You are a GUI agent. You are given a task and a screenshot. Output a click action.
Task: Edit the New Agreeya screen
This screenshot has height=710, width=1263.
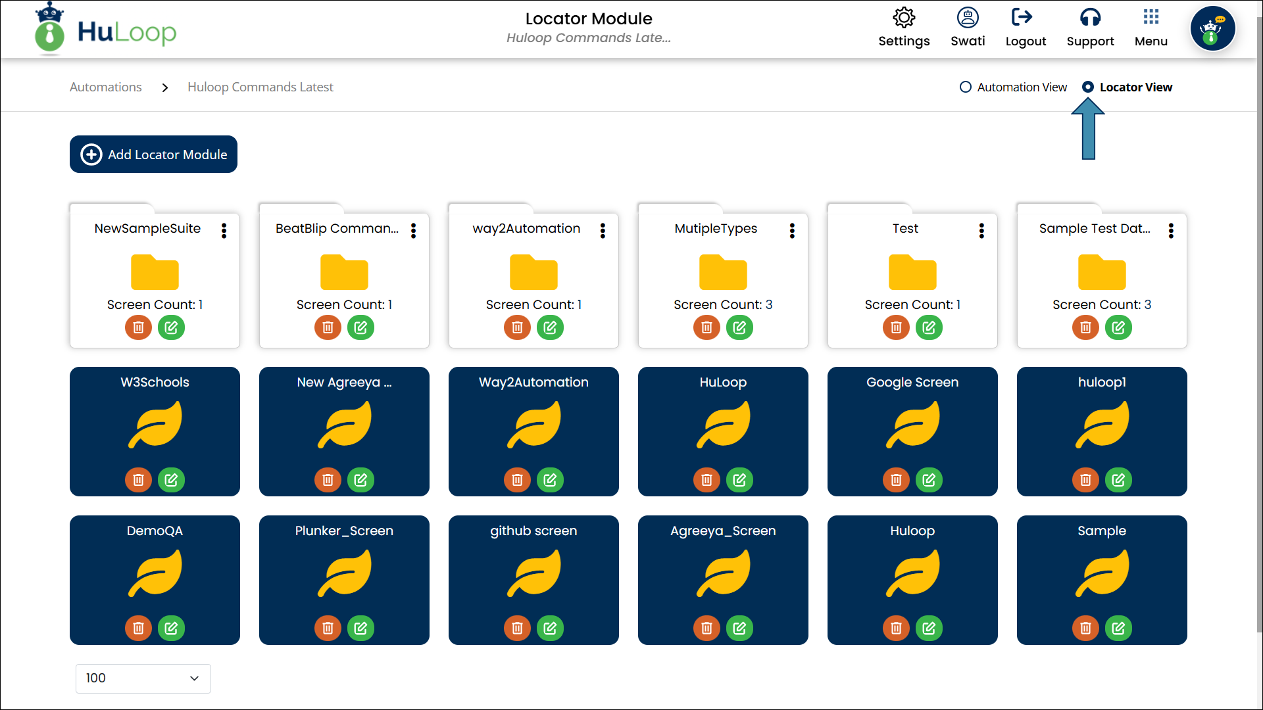(360, 480)
